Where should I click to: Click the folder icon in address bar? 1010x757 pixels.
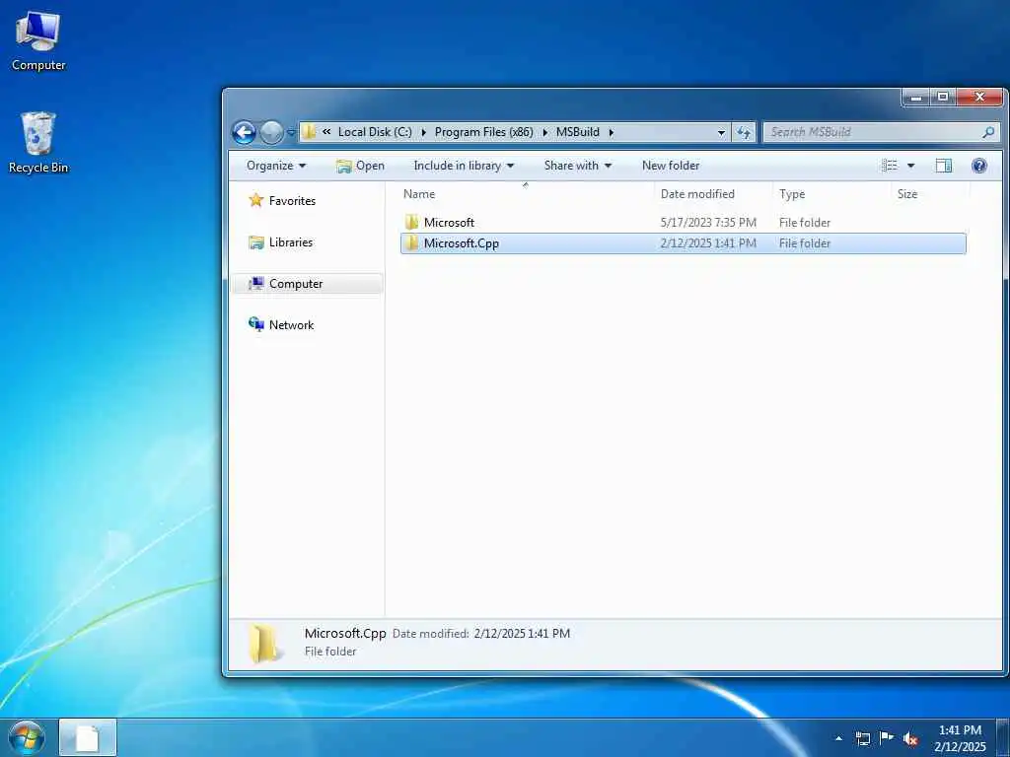[x=309, y=132]
